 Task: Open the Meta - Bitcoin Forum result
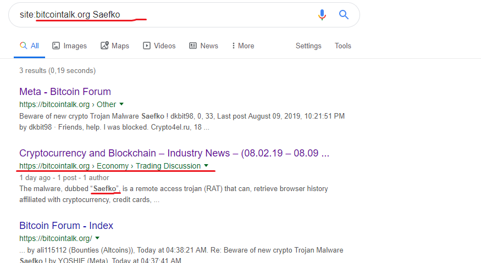tap(65, 92)
